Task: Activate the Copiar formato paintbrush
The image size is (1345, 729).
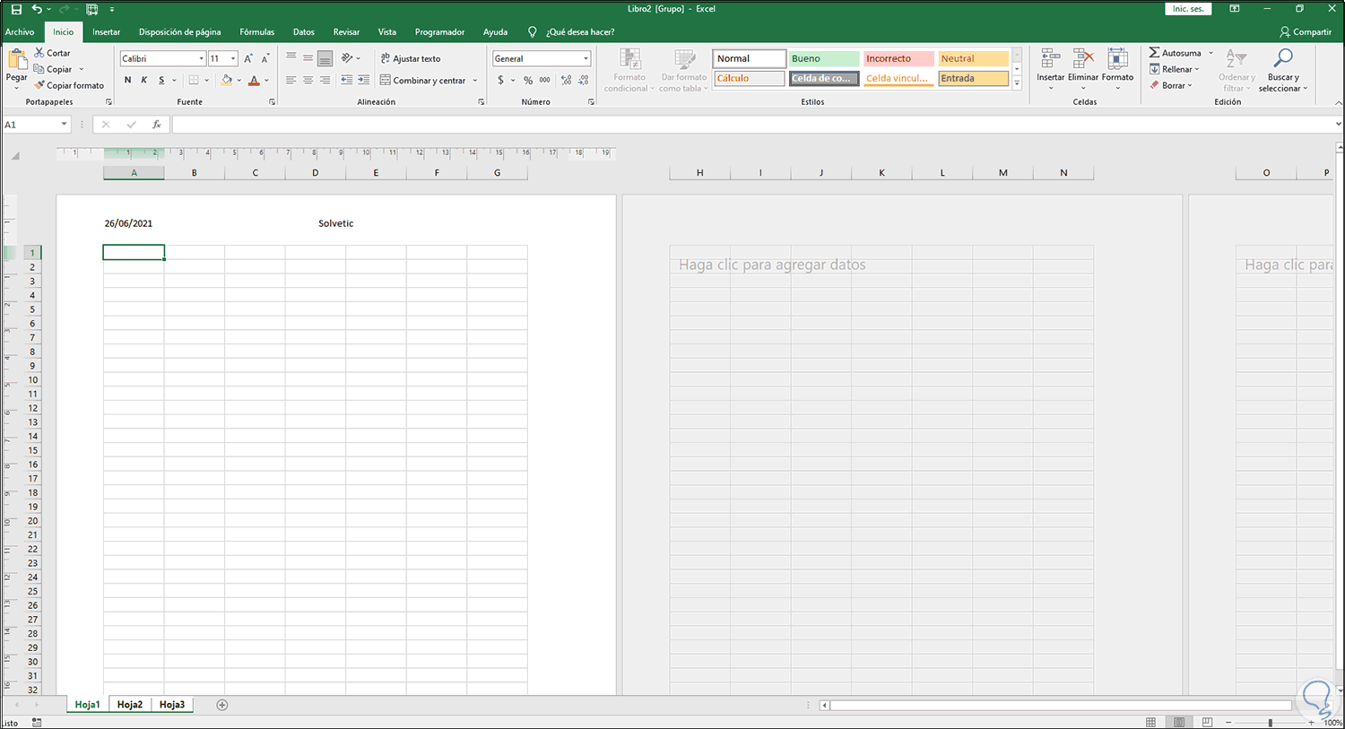Action: pos(69,85)
